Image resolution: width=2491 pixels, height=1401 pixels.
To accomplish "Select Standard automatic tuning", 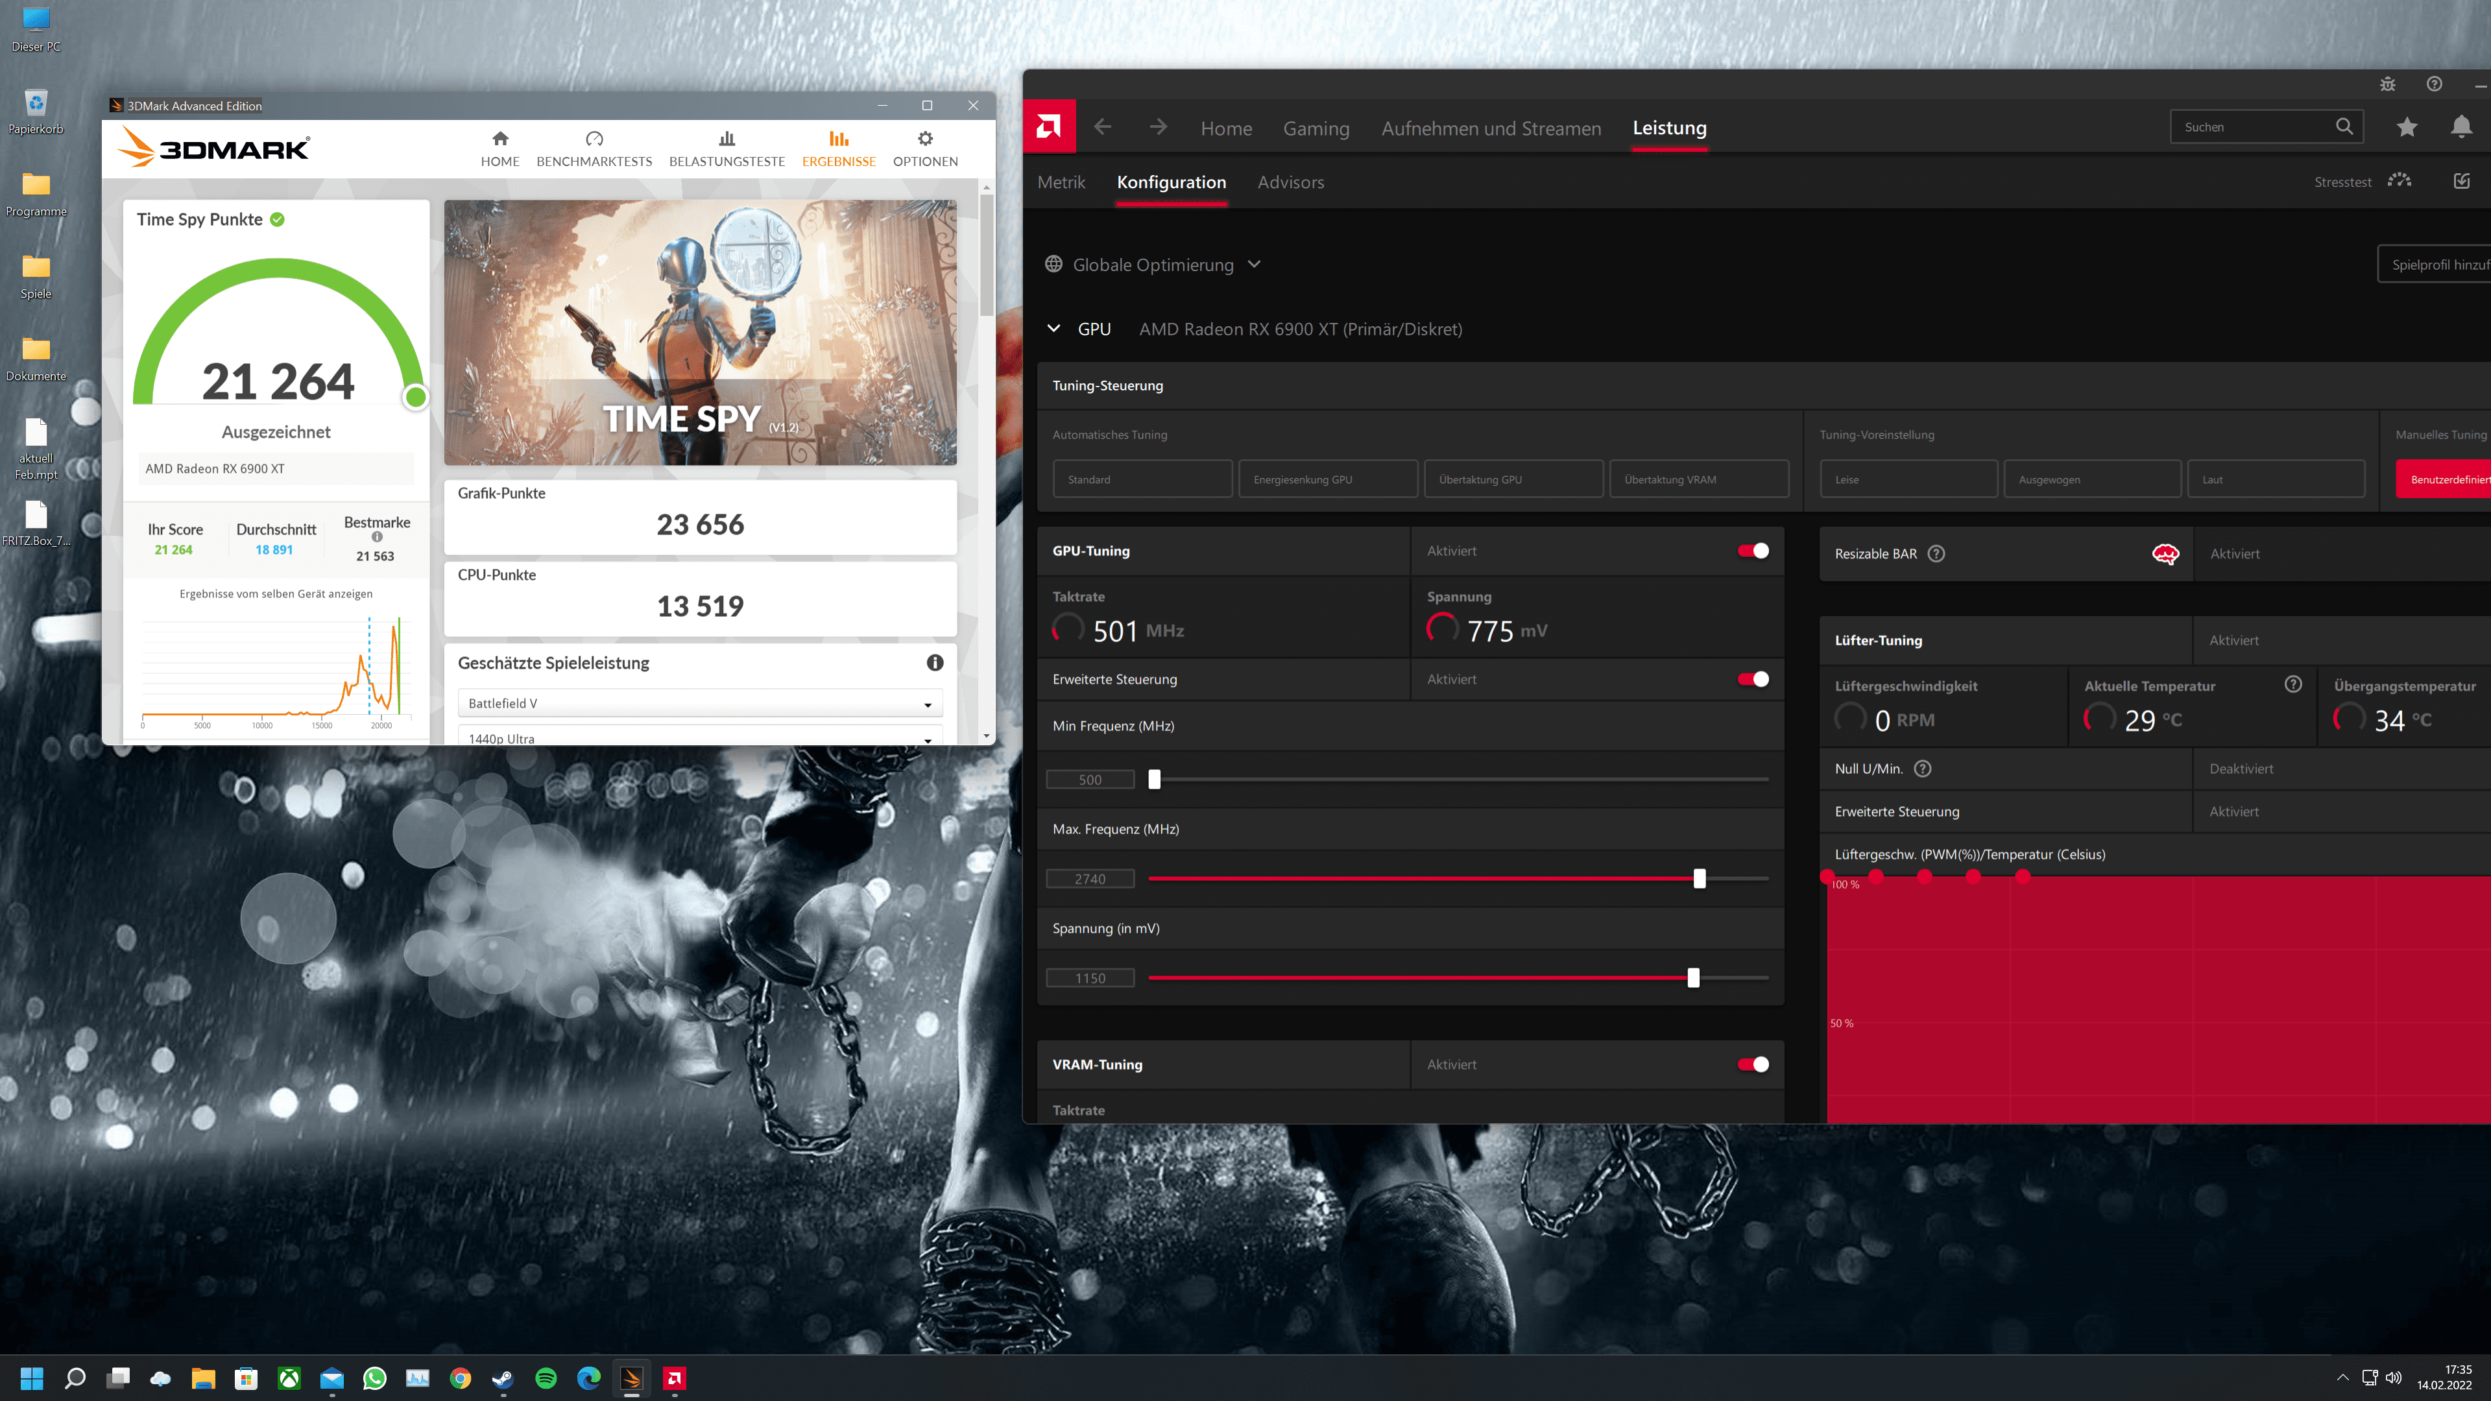I will (x=1142, y=479).
